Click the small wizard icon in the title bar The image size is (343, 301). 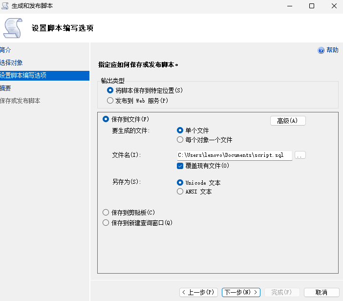(5, 6)
